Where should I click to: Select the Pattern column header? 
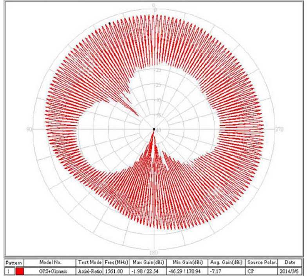click(14, 262)
